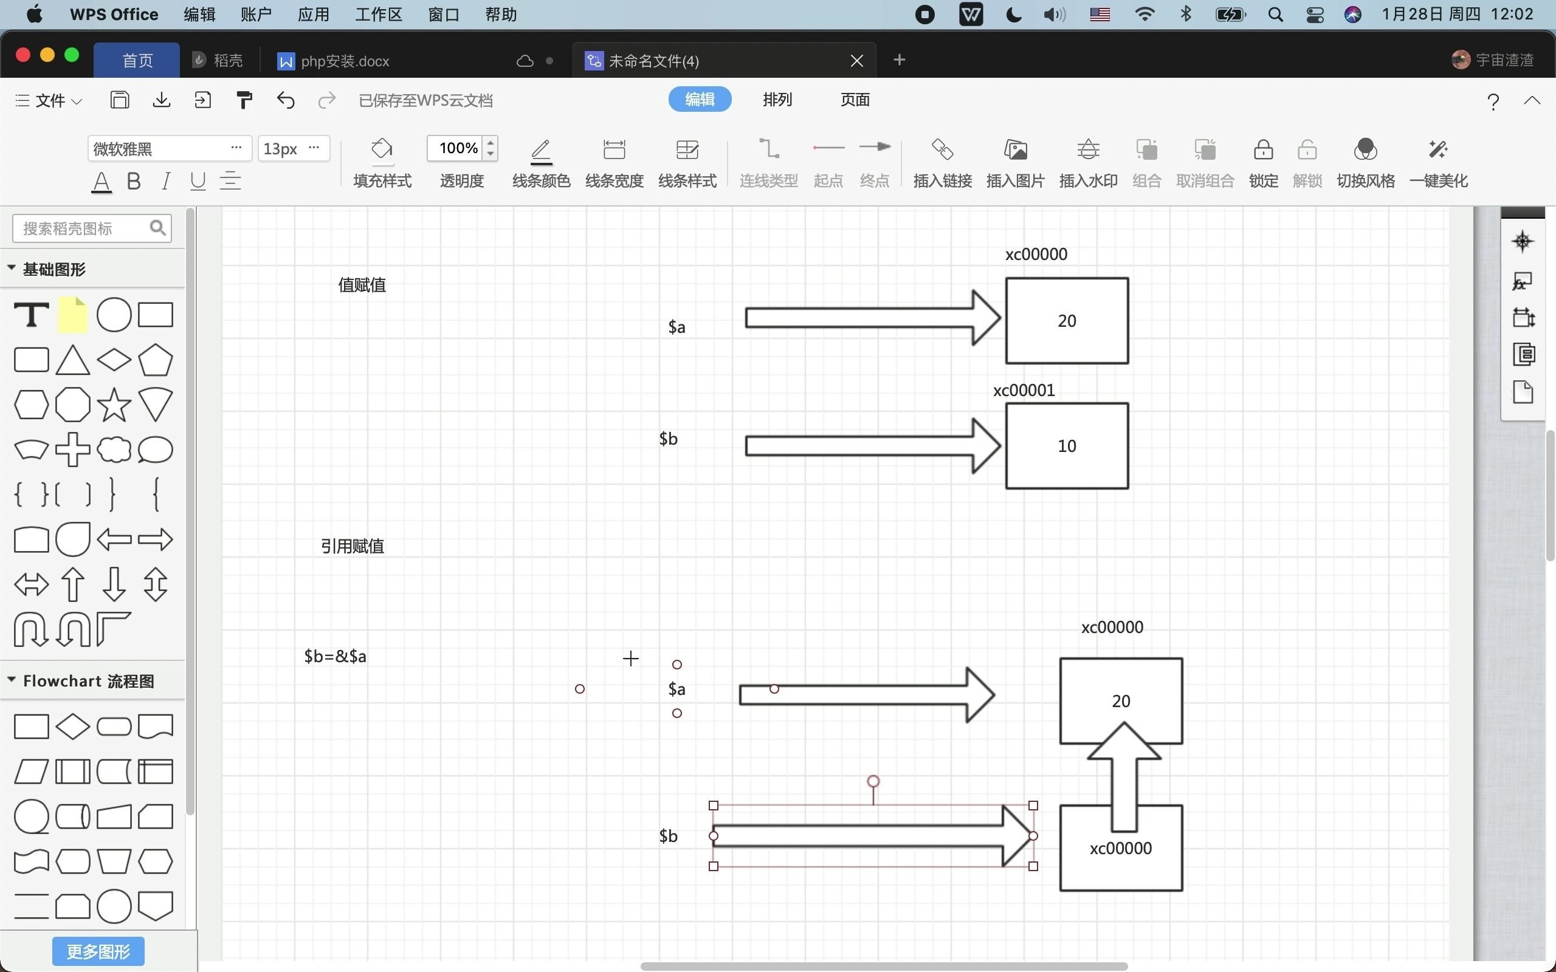Toggle bold text formatting
Image resolution: width=1556 pixels, height=972 pixels.
click(x=134, y=181)
